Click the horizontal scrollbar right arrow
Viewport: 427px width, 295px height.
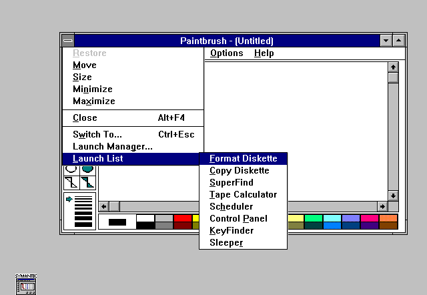point(382,206)
